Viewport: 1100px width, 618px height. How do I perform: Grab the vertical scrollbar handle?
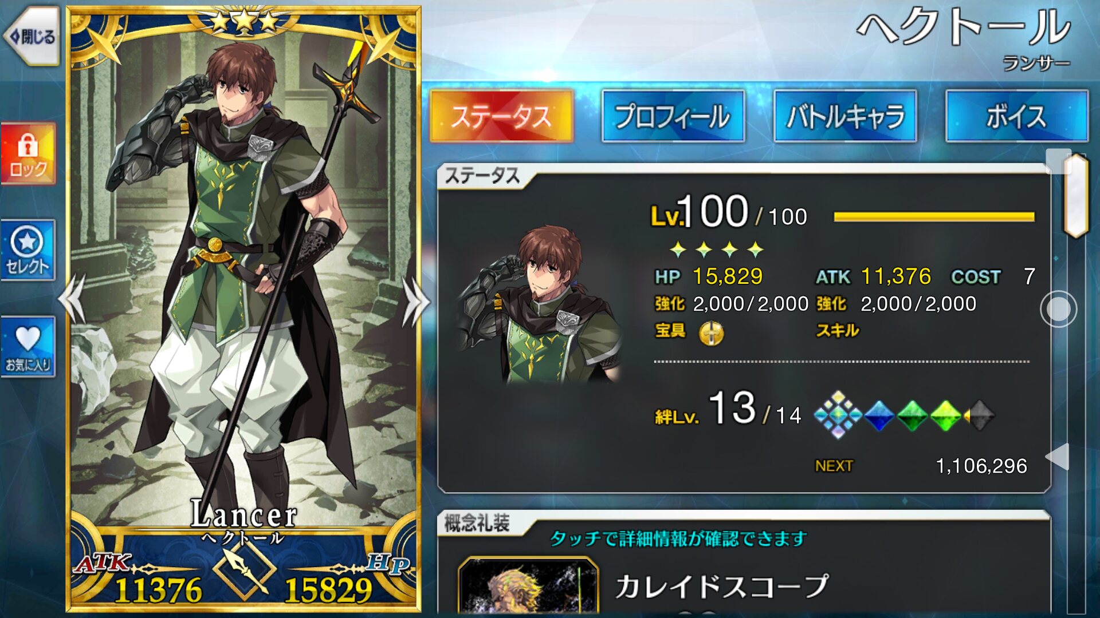(1075, 196)
